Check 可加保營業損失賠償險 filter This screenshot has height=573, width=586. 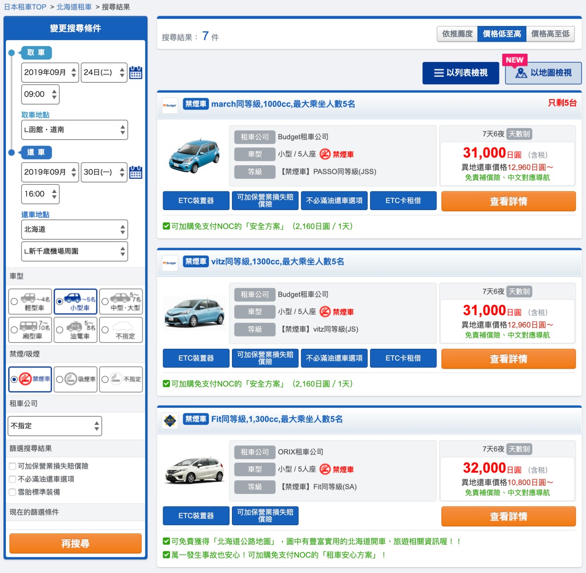[13, 466]
